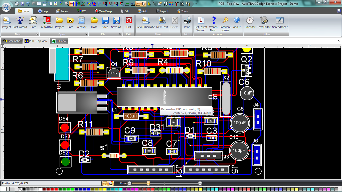
Task: Click the magnifier zoom icon in title toolbar
Action: [67, 4]
